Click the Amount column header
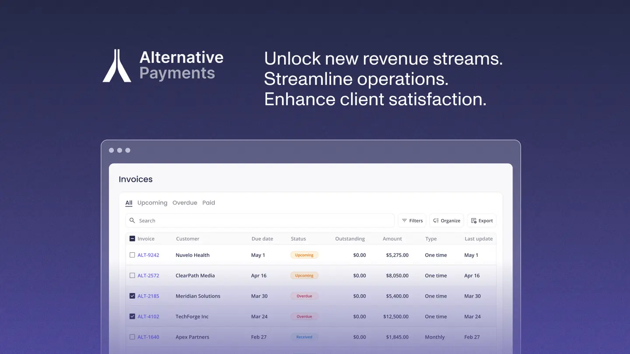The width and height of the screenshot is (630, 354). click(x=392, y=239)
